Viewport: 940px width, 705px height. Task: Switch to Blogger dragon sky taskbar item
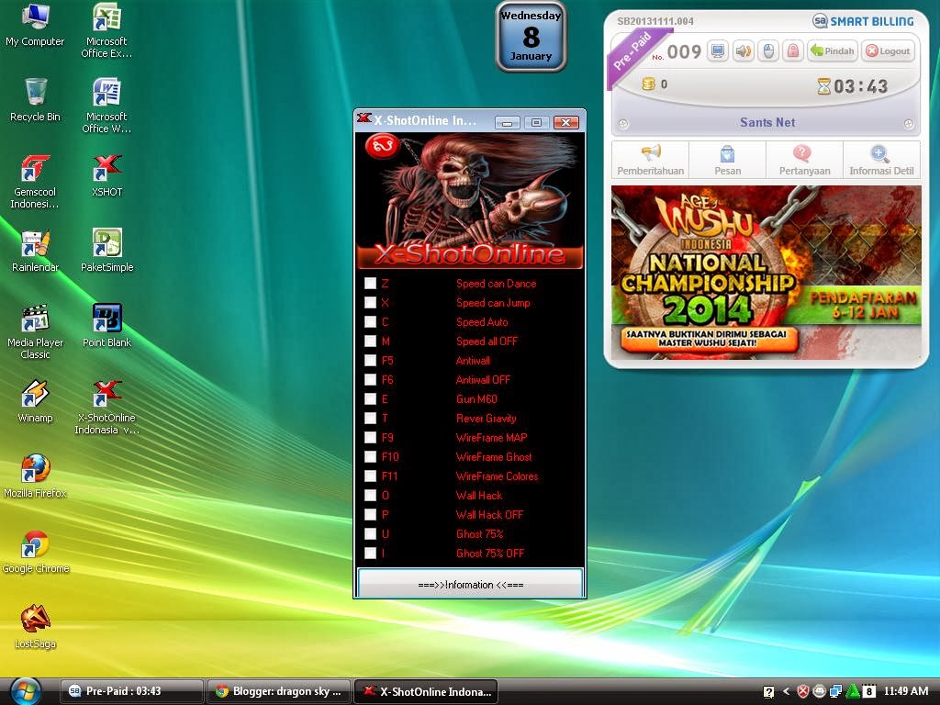[x=279, y=691]
